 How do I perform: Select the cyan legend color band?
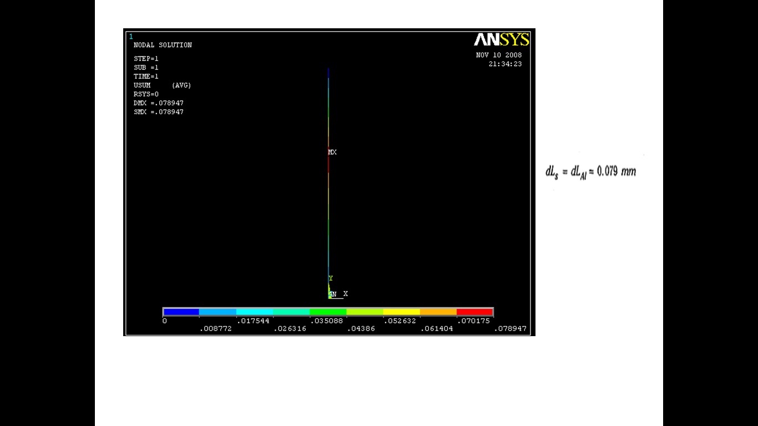pos(254,312)
